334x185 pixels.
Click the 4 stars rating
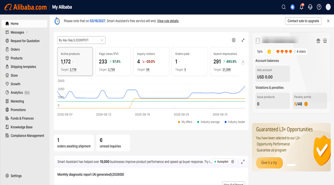(291, 51)
